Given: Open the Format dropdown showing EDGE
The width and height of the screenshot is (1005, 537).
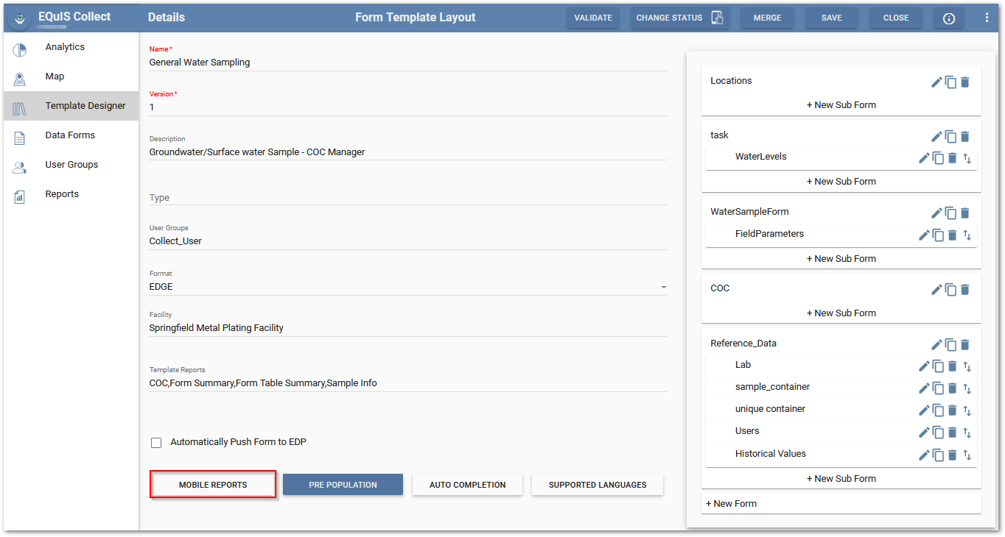Looking at the screenshot, I should point(662,286).
